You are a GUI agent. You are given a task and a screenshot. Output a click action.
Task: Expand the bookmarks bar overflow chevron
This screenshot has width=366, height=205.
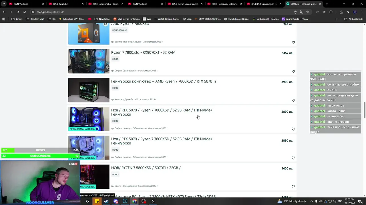(337, 19)
